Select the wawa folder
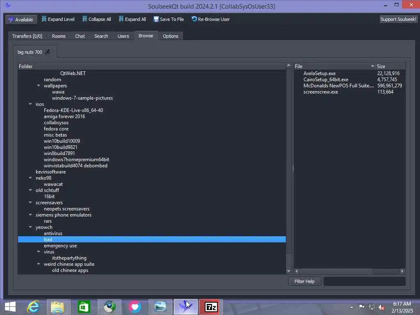The width and height of the screenshot is (420, 315). click(x=58, y=92)
